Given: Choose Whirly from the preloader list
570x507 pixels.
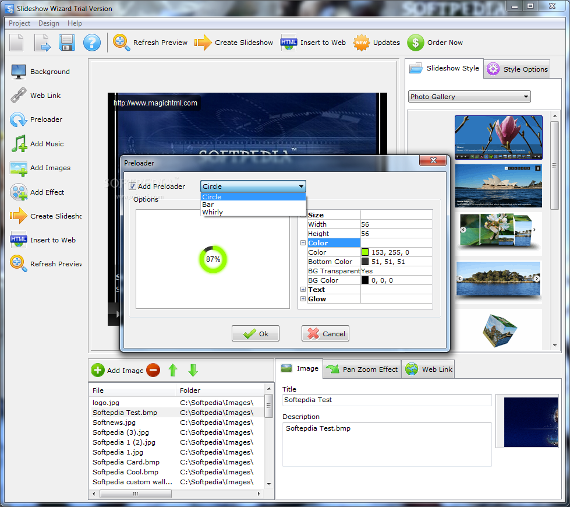Looking at the screenshot, I should tap(253, 212).
